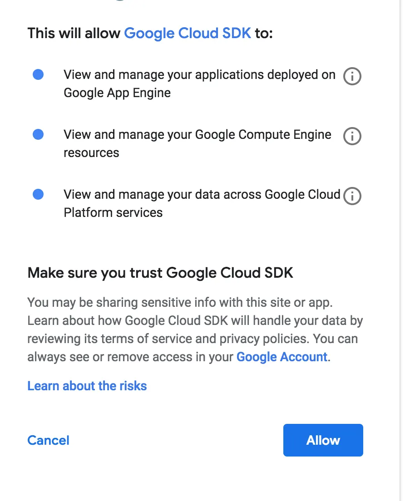
Task: Click the blue dot next to Compute Engine scope
Action: tap(38, 134)
